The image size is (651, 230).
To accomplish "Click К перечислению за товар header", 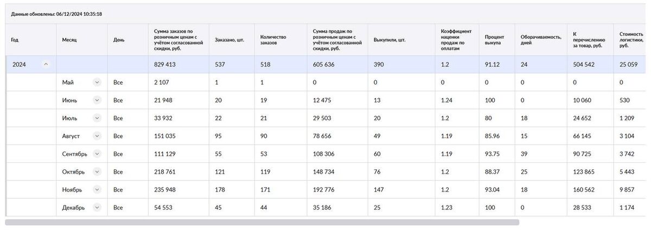I will [590, 40].
